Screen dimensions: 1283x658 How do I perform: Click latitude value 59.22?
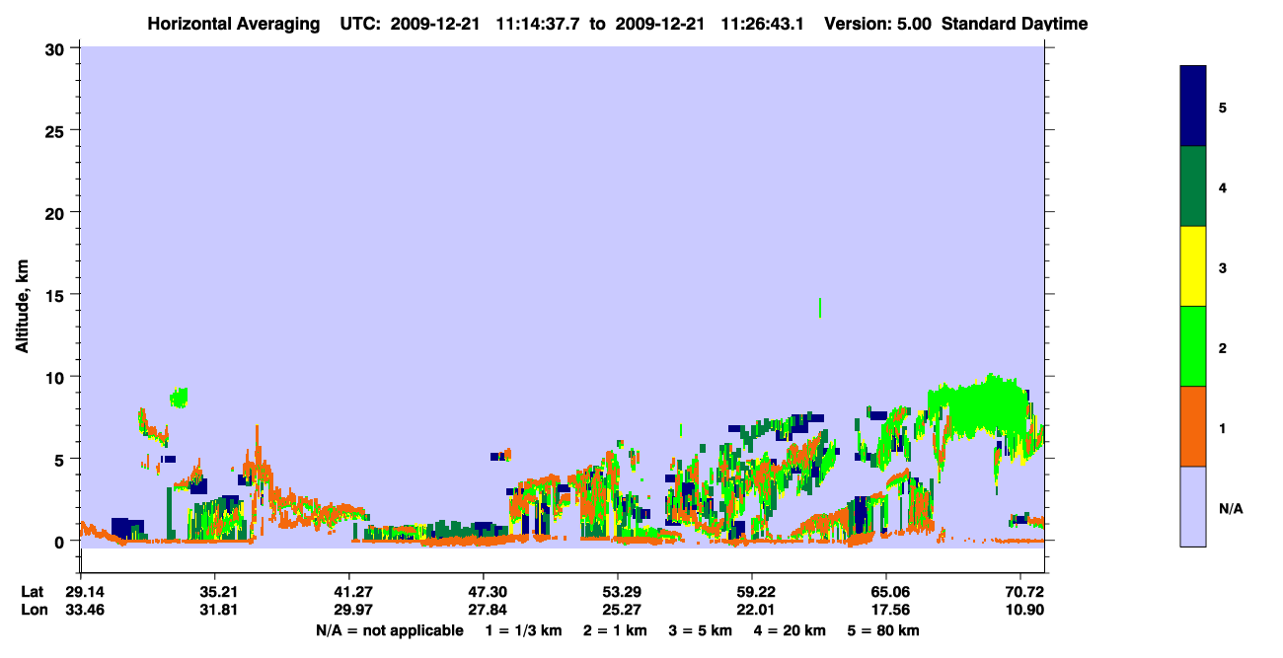[752, 592]
